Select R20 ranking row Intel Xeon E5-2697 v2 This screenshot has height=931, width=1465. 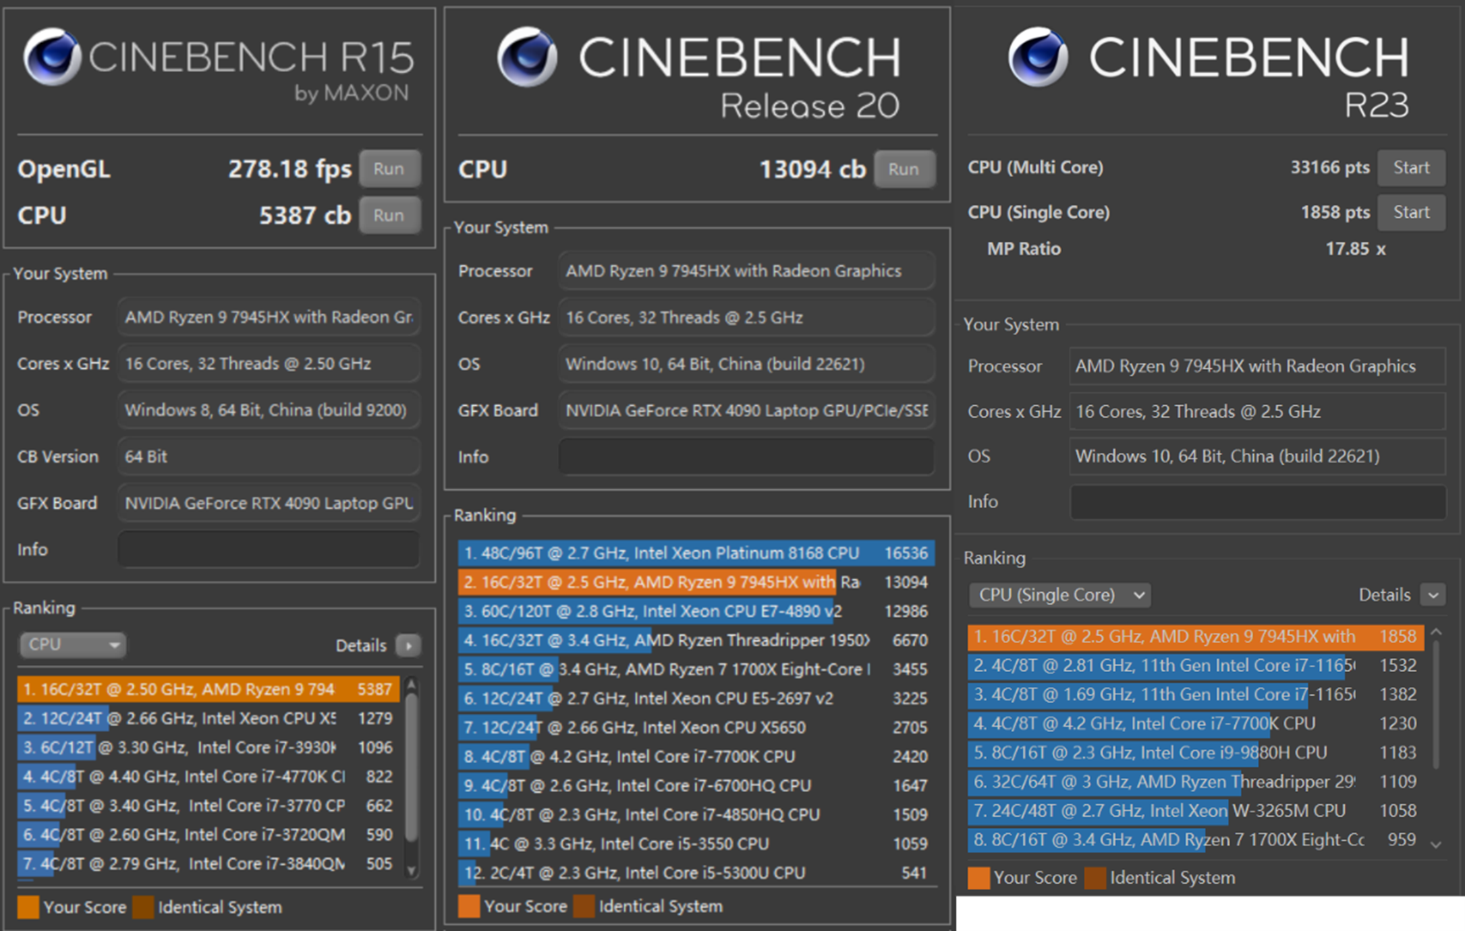(x=696, y=698)
